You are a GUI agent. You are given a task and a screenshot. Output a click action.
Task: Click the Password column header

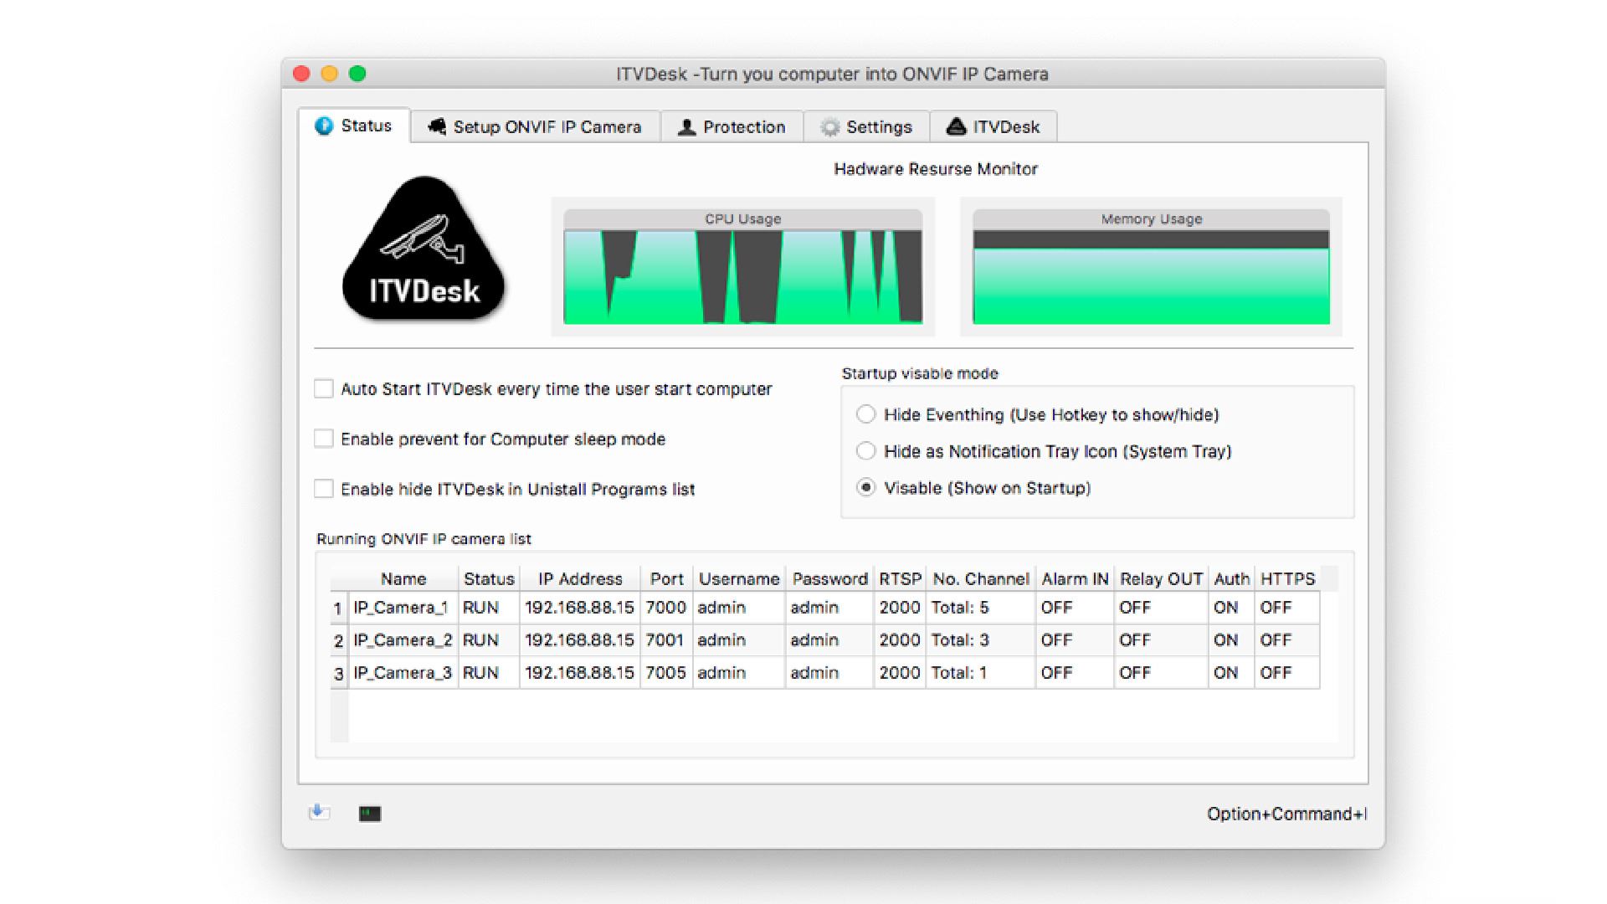pyautogui.click(x=829, y=578)
